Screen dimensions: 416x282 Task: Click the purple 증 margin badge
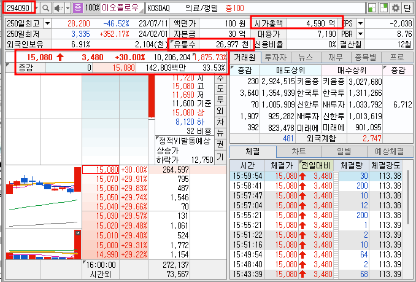pos(77,8)
